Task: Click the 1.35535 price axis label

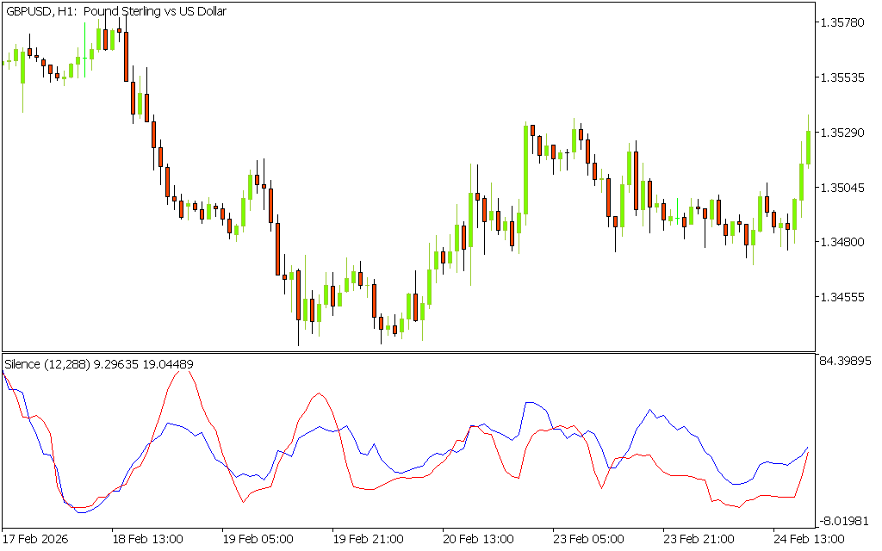Action: [843, 77]
